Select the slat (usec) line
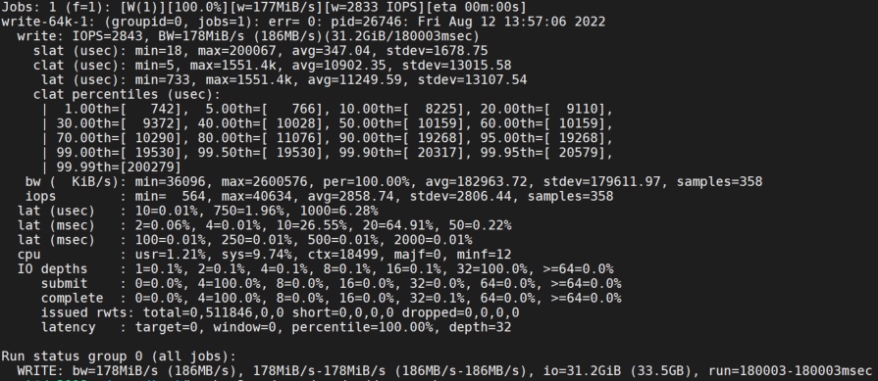Image resolution: width=878 pixels, height=381 pixels. click(x=260, y=51)
